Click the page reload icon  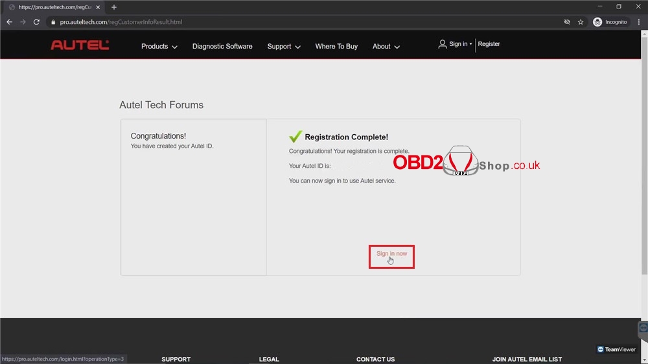[x=36, y=22]
